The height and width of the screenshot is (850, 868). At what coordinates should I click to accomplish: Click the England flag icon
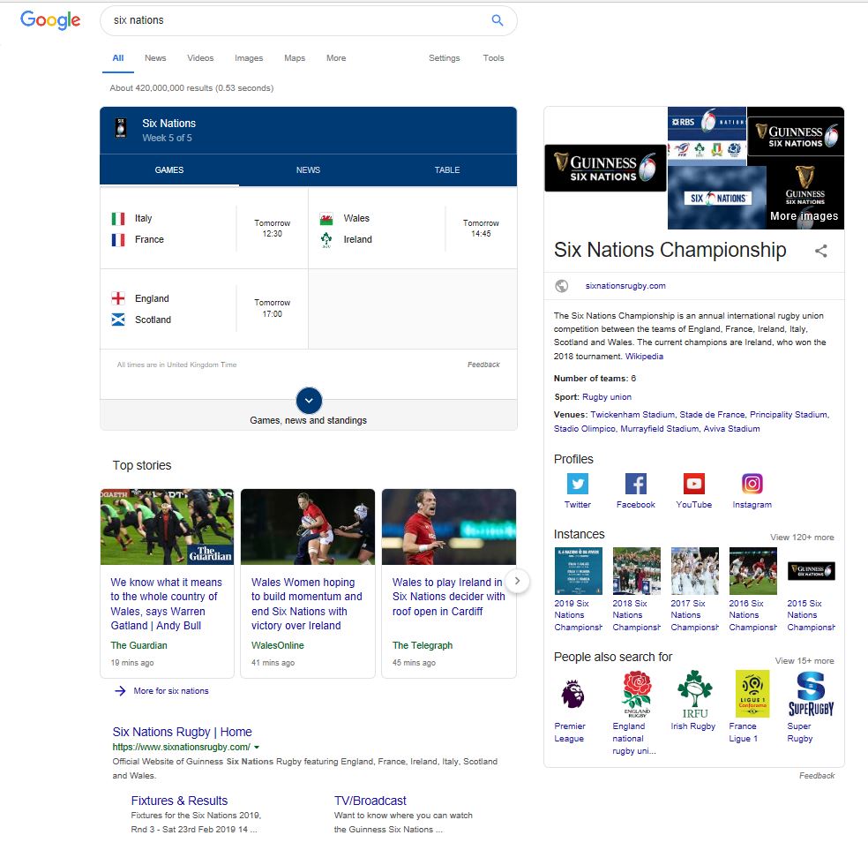118,298
